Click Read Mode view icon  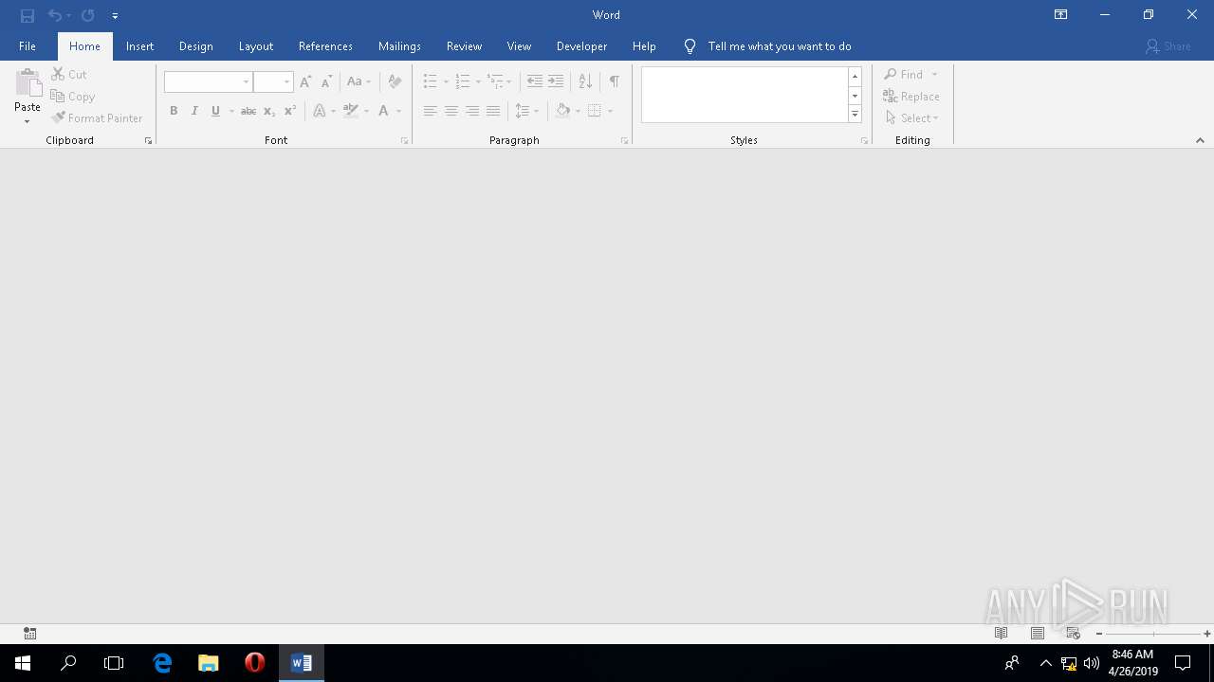click(1001, 634)
